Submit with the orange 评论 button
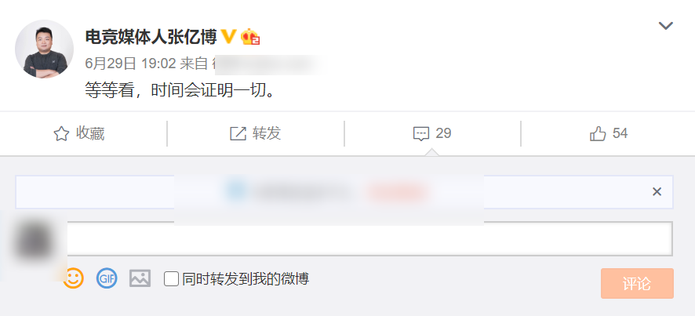This screenshot has width=695, height=316. pos(638,283)
